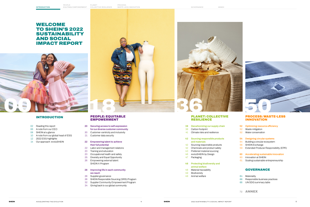The width and height of the screenshot is (310, 207).
Task: Select 'Our approach: evoluSHEIN' entry
Action: [x=50, y=142]
